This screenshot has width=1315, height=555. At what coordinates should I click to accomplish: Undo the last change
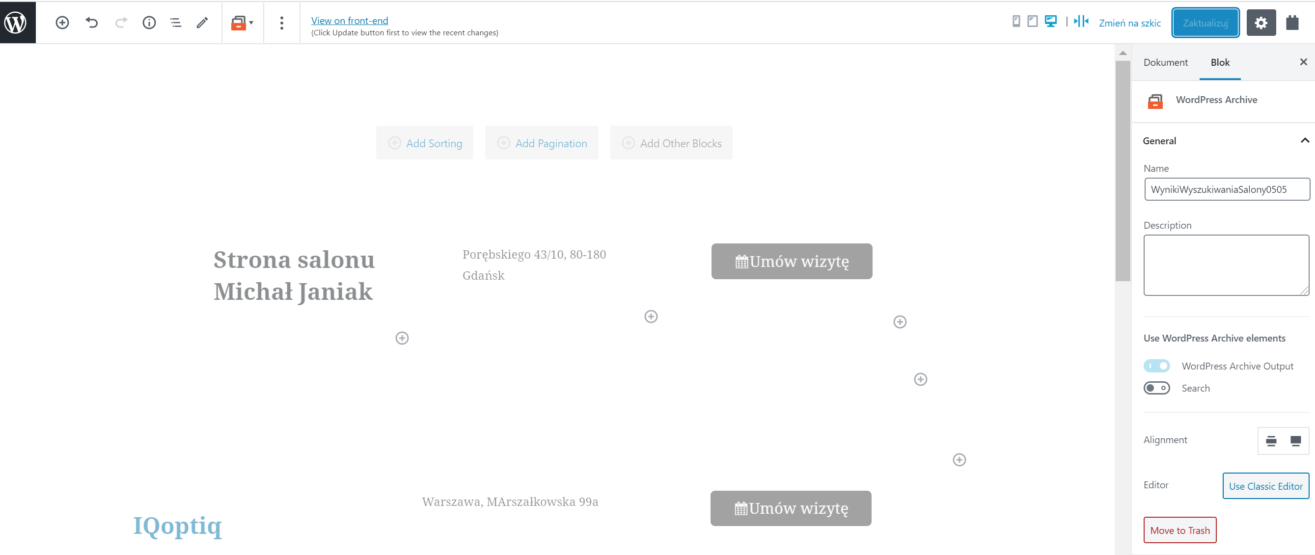tap(91, 23)
